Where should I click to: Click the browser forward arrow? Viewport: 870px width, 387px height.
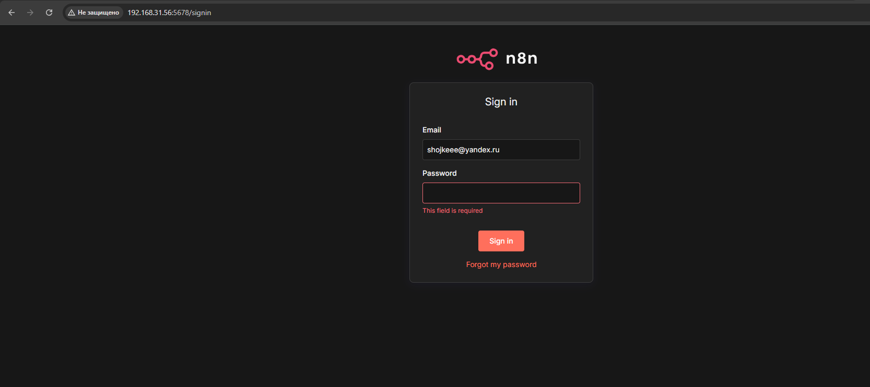click(x=30, y=13)
